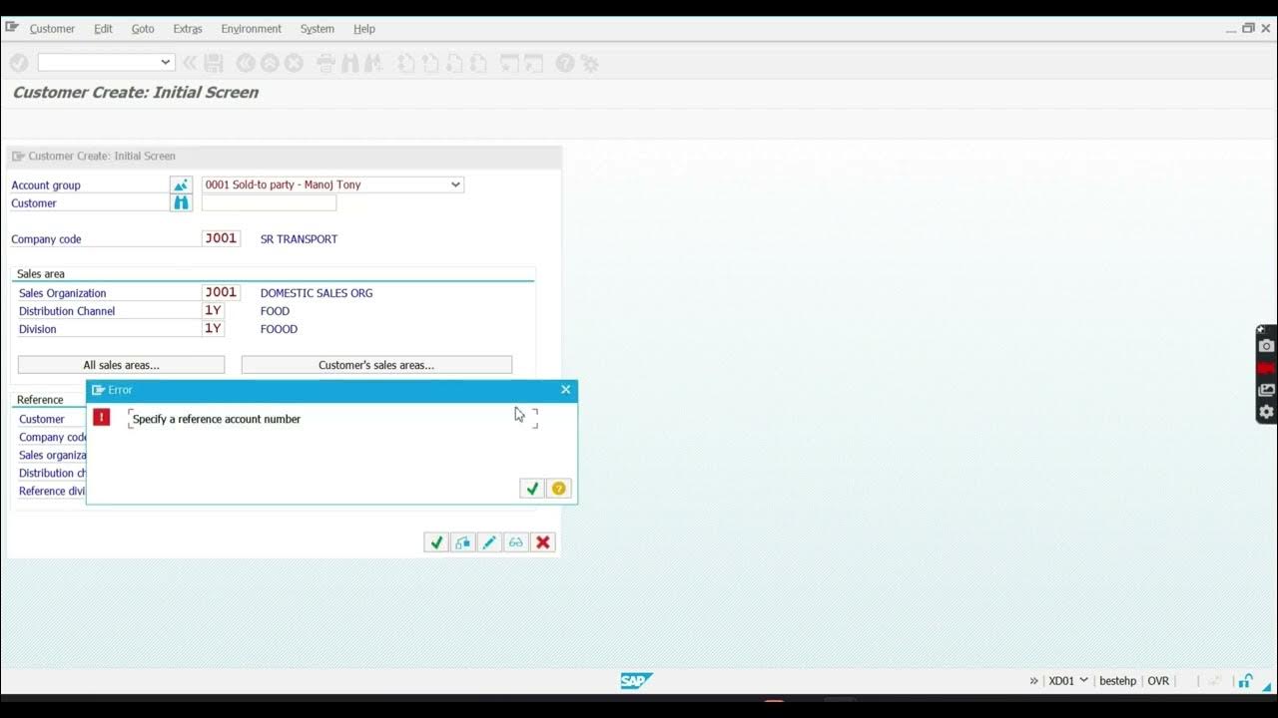
Task: Close the Error dialog with X
Action: [x=566, y=390]
